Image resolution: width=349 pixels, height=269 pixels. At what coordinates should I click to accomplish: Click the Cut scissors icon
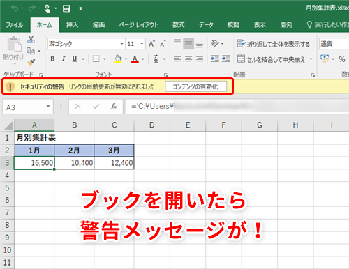coord(31,40)
